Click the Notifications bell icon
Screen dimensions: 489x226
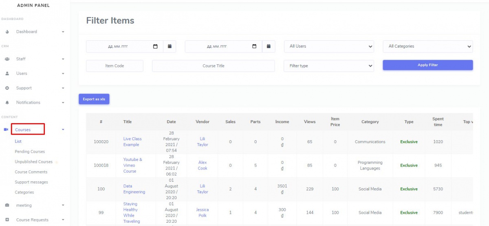pos(7,103)
